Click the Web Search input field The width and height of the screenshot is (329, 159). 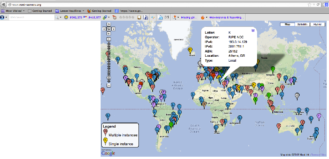tap(31, 18)
